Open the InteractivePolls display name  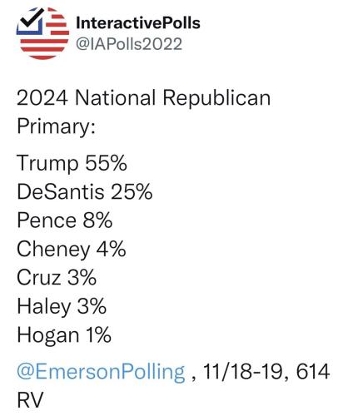click(138, 22)
